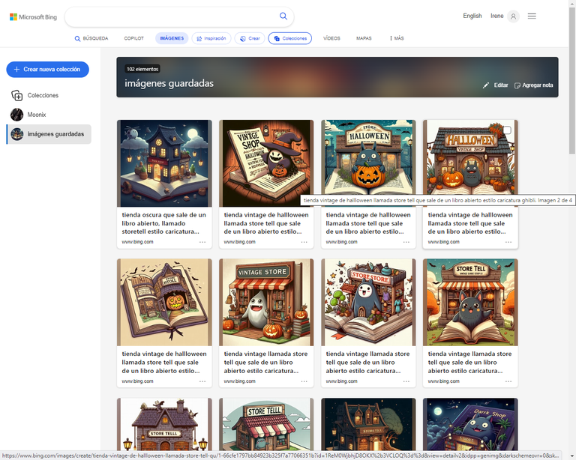Click www.bing.com link on Vintage Store ghost card

pyautogui.click(x=239, y=381)
